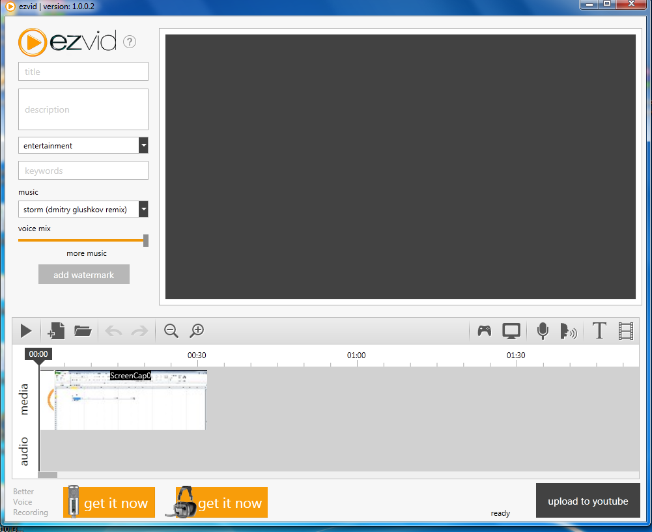Add text slide with the T icon

(x=599, y=331)
